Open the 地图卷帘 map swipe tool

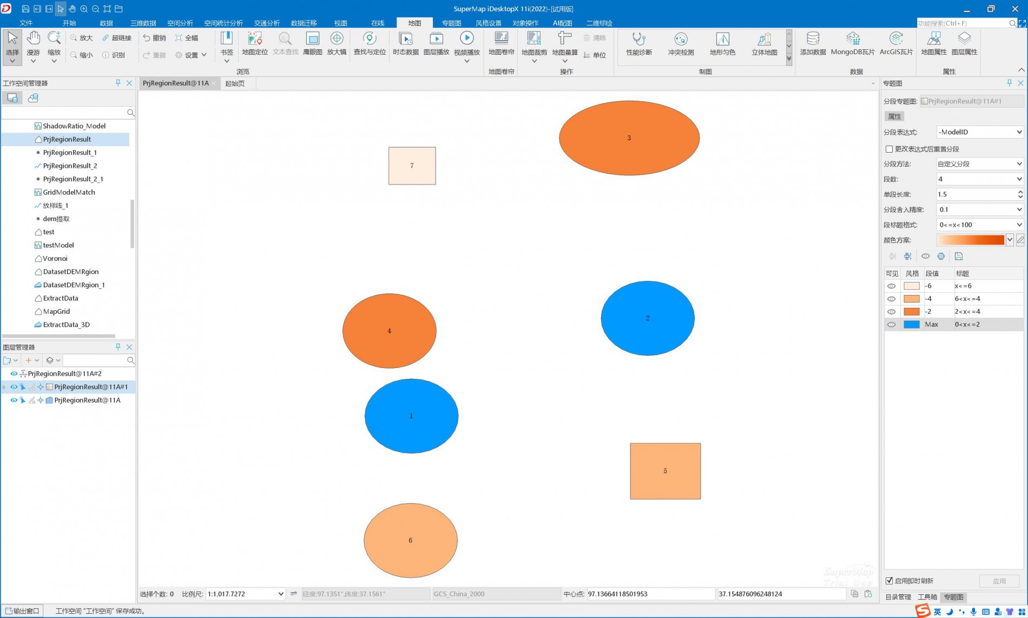tap(501, 43)
